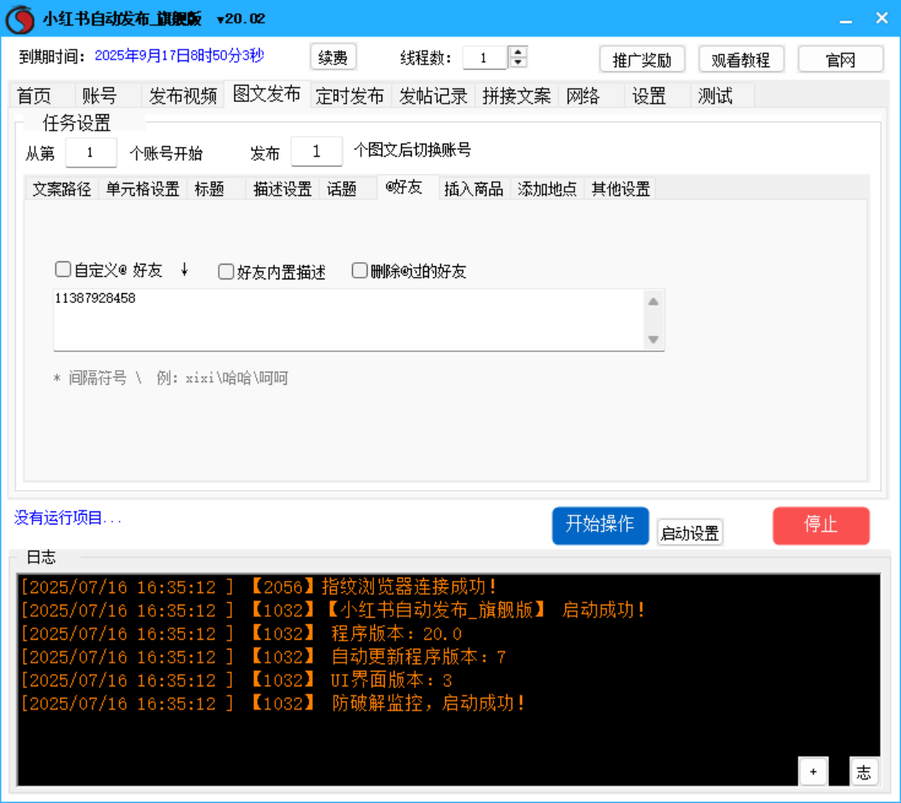Viewport: 901px width, 803px height.
Task: Click the blue 开始操作 button
Action: pyautogui.click(x=600, y=525)
